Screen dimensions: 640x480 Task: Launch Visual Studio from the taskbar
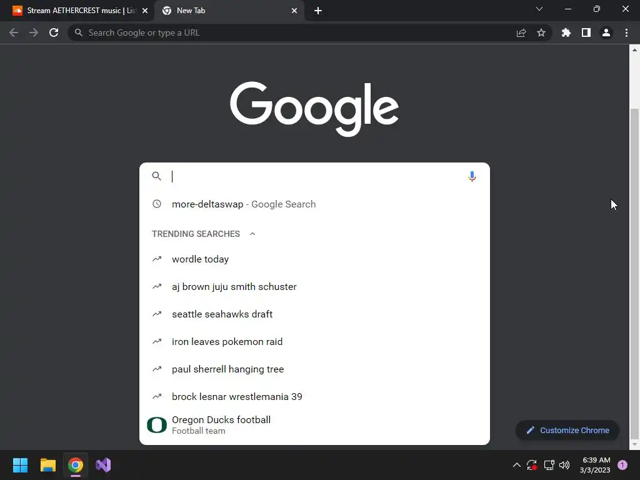(103, 465)
